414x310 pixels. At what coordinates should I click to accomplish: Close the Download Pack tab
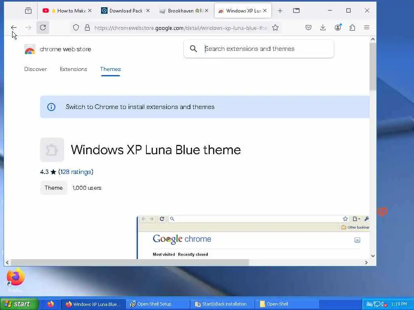click(x=148, y=10)
